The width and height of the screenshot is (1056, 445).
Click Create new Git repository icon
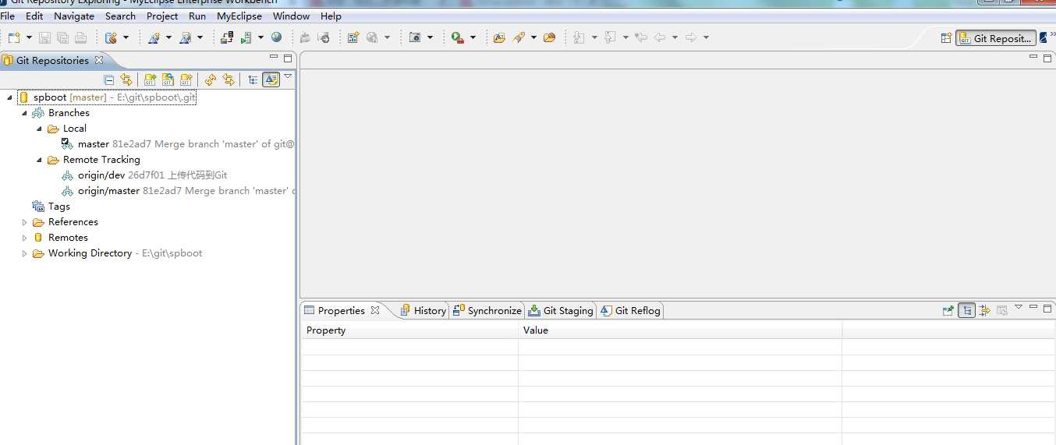pyautogui.click(x=186, y=79)
